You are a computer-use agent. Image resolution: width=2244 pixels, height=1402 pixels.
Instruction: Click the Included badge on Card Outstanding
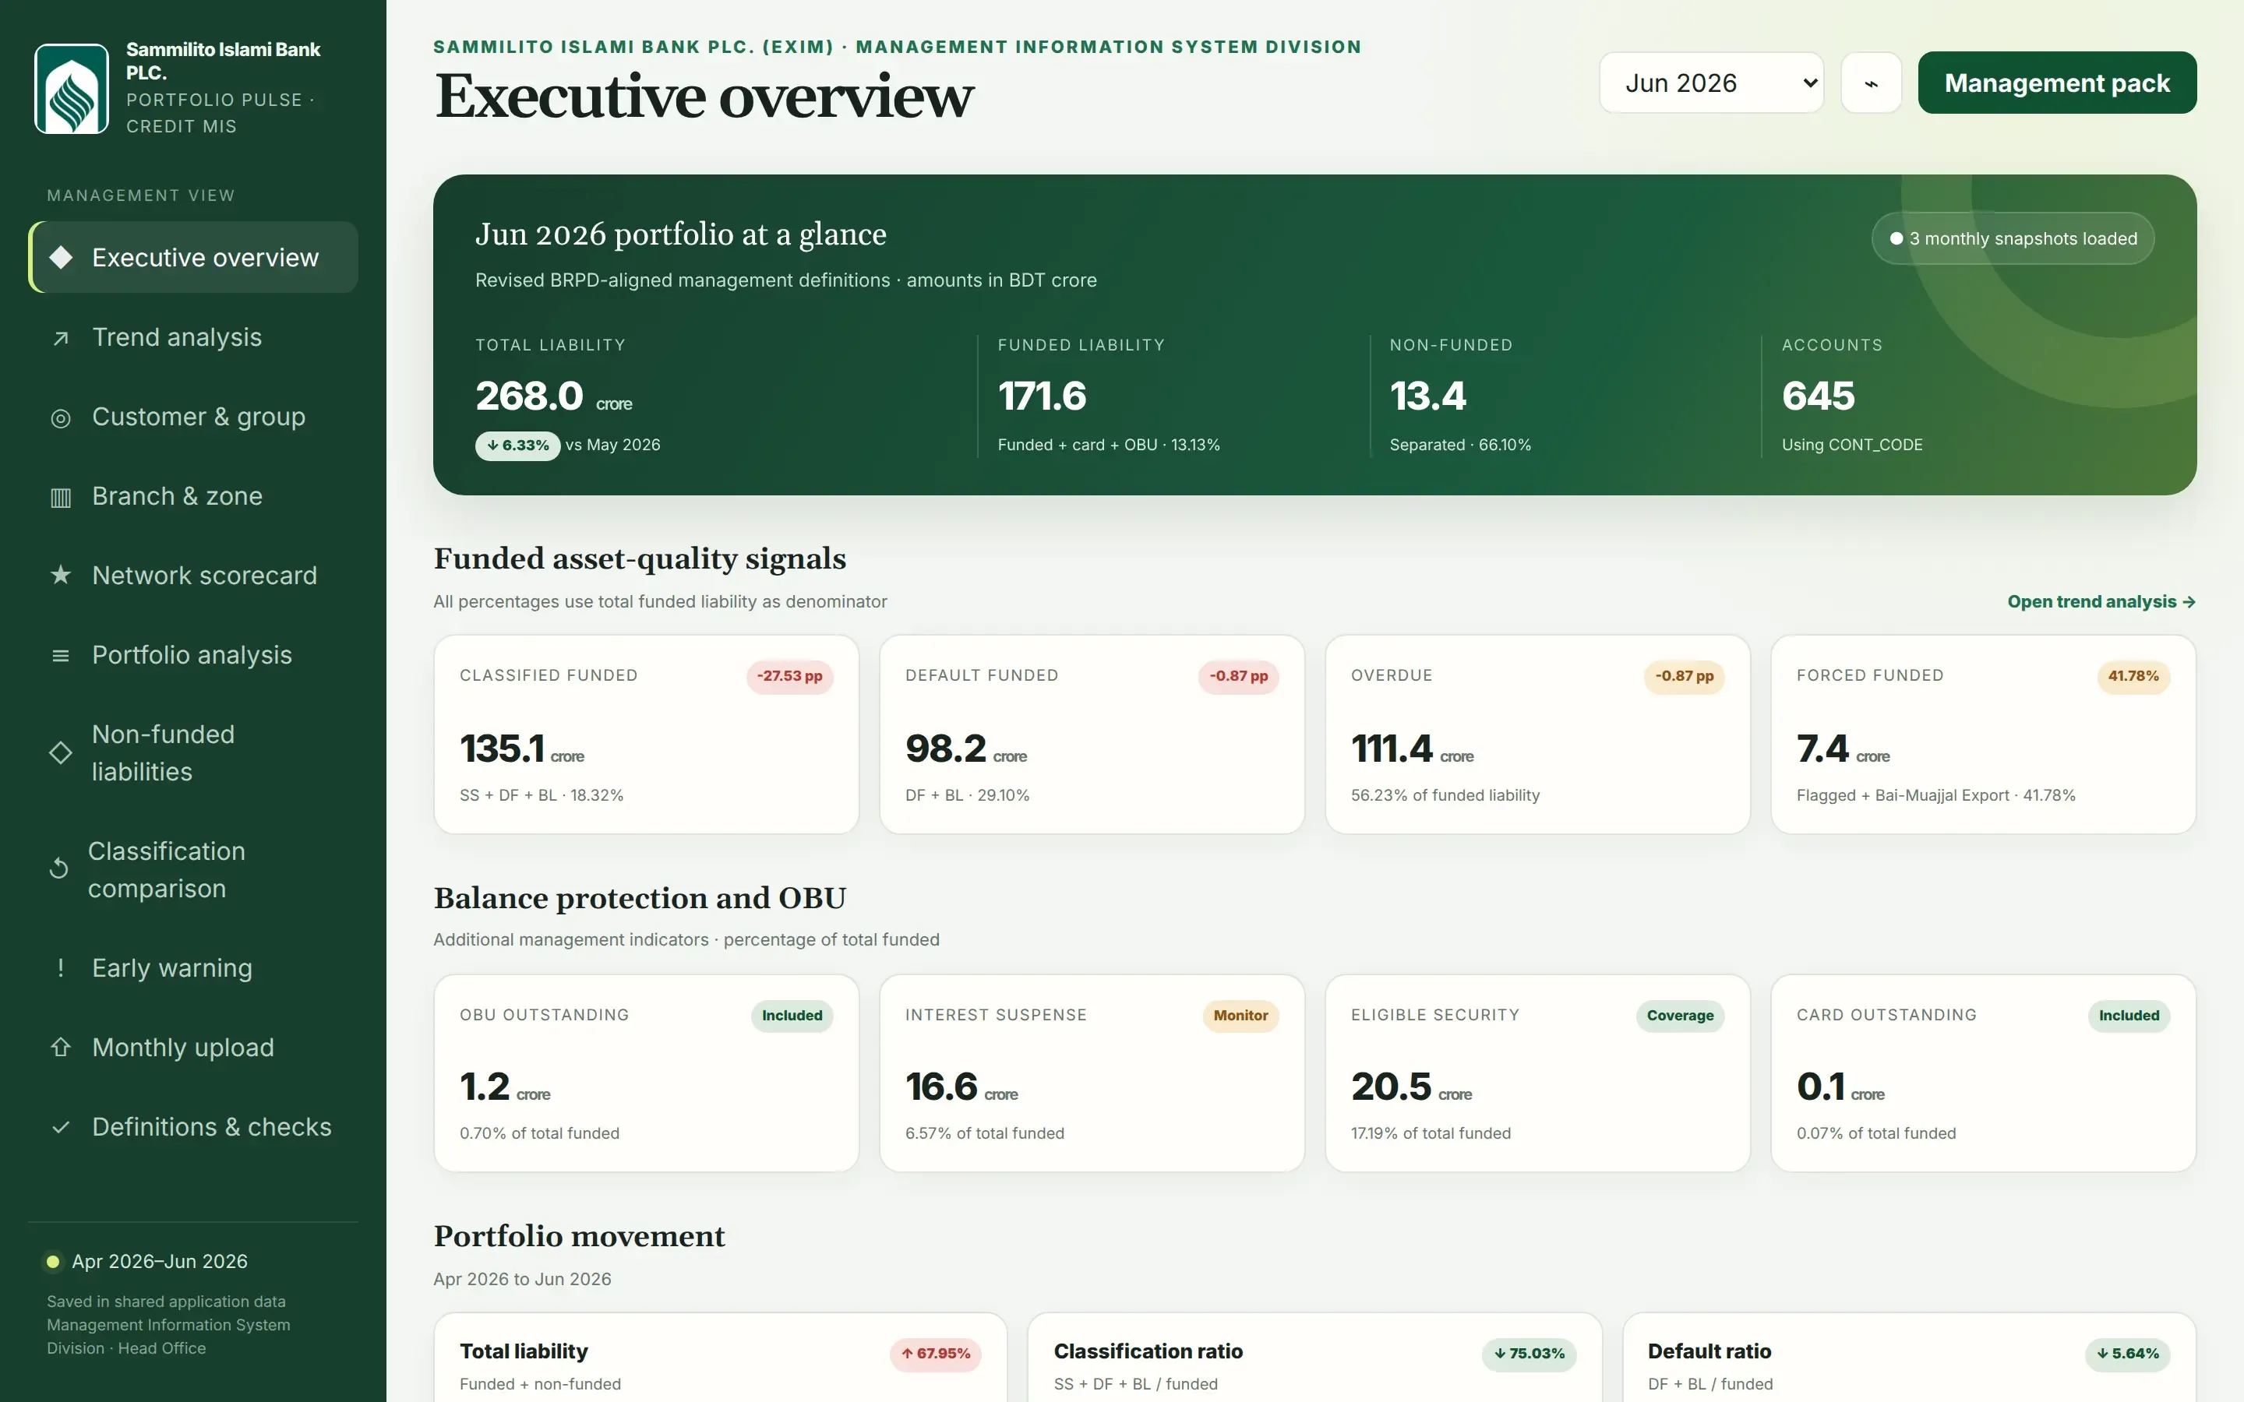pyautogui.click(x=2129, y=1016)
